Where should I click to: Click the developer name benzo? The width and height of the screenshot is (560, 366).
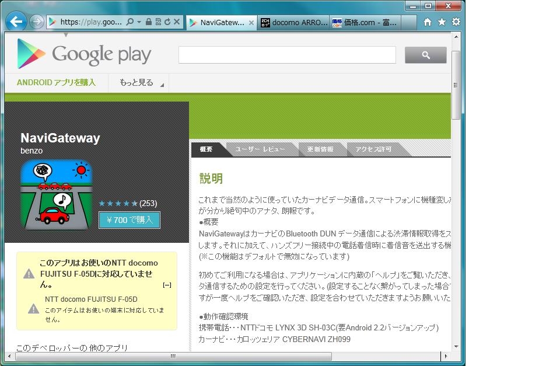[x=32, y=151]
